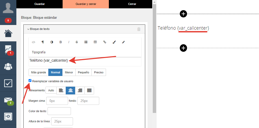Justify text alignment
The width and height of the screenshot is (259, 128).
tap(89, 91)
